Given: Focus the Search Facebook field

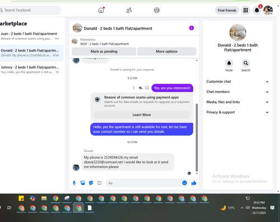Looking at the screenshot, I should click(30, 10).
